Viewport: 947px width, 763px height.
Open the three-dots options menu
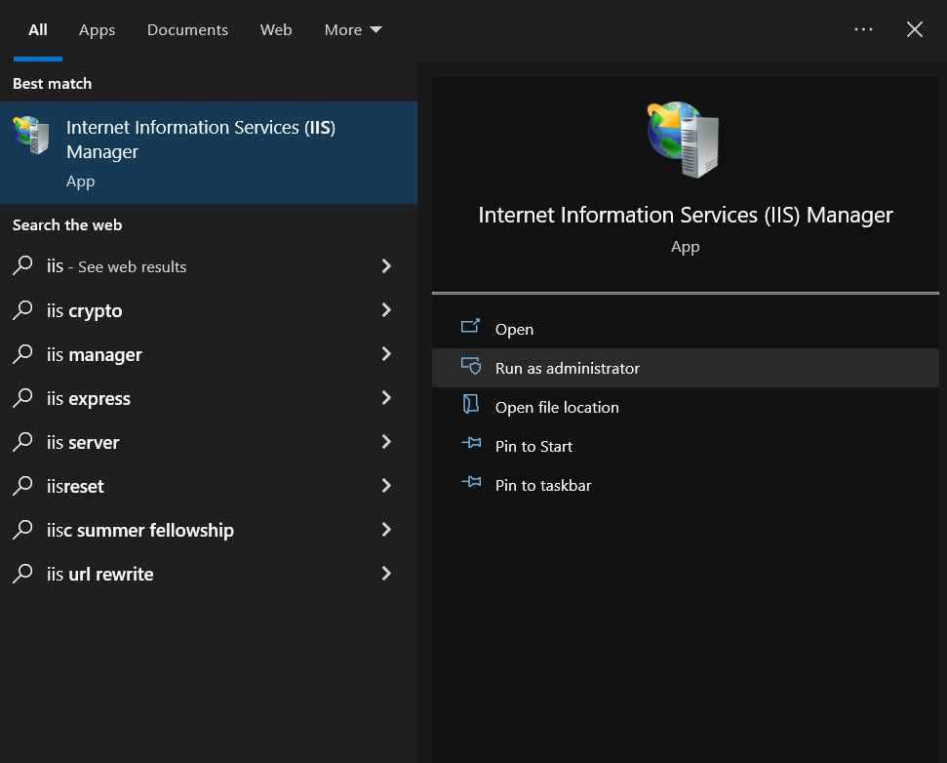pyautogui.click(x=863, y=29)
